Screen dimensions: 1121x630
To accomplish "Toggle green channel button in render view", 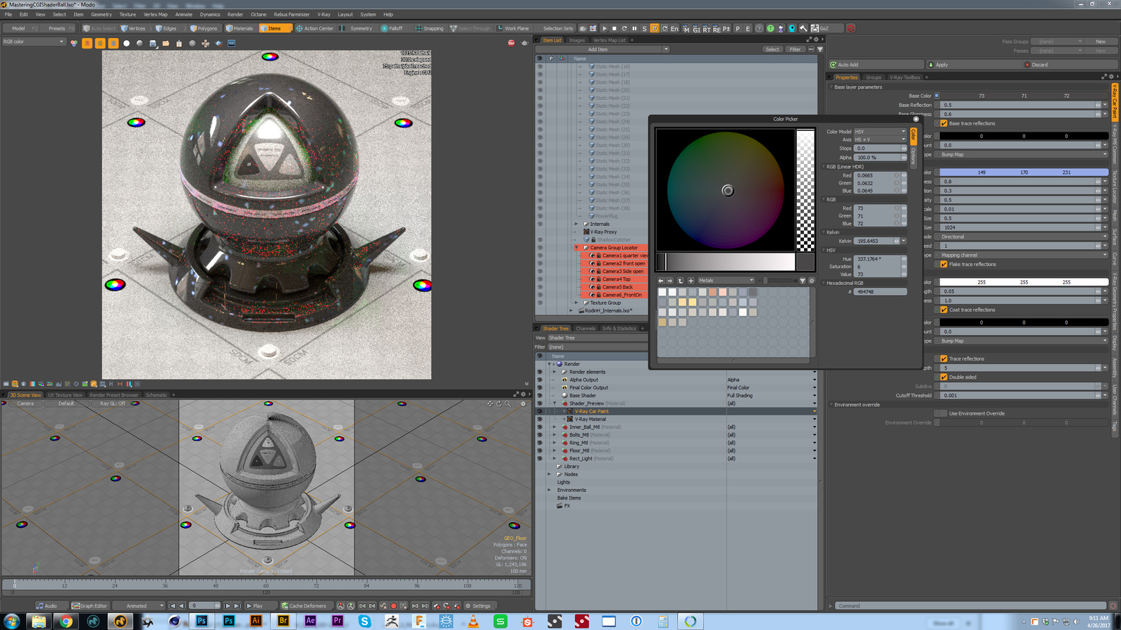I will [100, 43].
